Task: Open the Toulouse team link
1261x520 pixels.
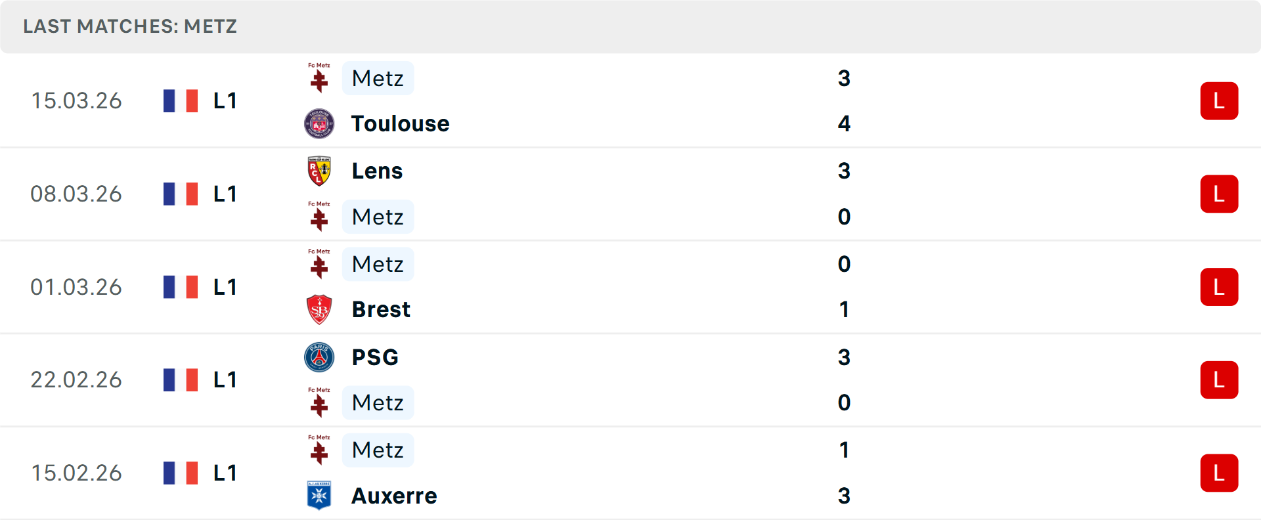Action: click(400, 123)
